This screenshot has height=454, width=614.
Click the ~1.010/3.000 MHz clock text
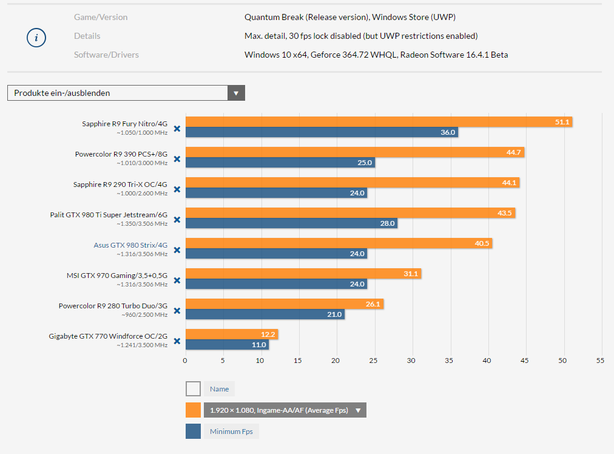tap(142, 163)
